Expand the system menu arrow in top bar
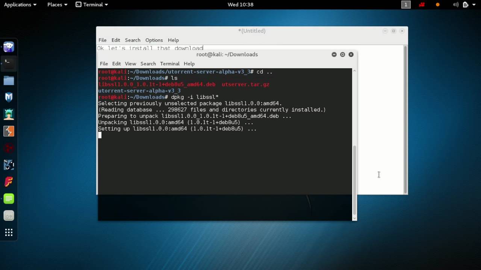 pos(474,4)
